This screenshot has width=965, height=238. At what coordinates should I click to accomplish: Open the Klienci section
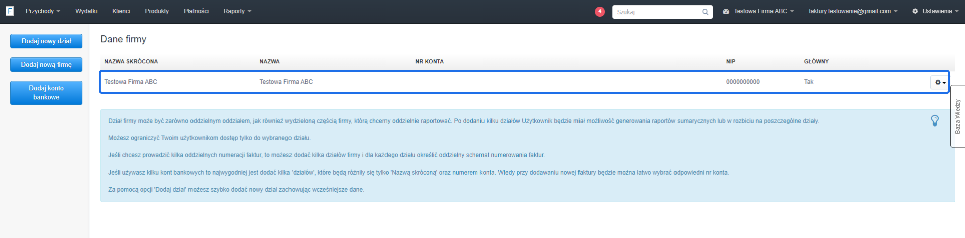coord(121,11)
